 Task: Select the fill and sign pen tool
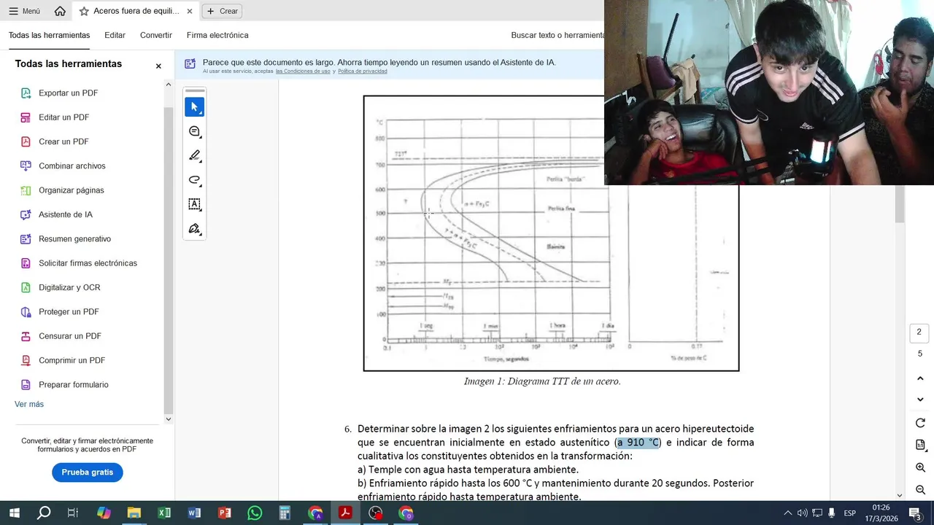coord(194,229)
